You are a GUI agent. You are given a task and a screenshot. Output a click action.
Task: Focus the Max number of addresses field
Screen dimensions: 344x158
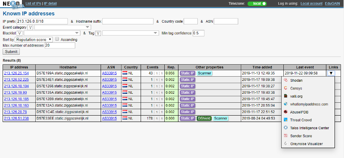[60, 45]
